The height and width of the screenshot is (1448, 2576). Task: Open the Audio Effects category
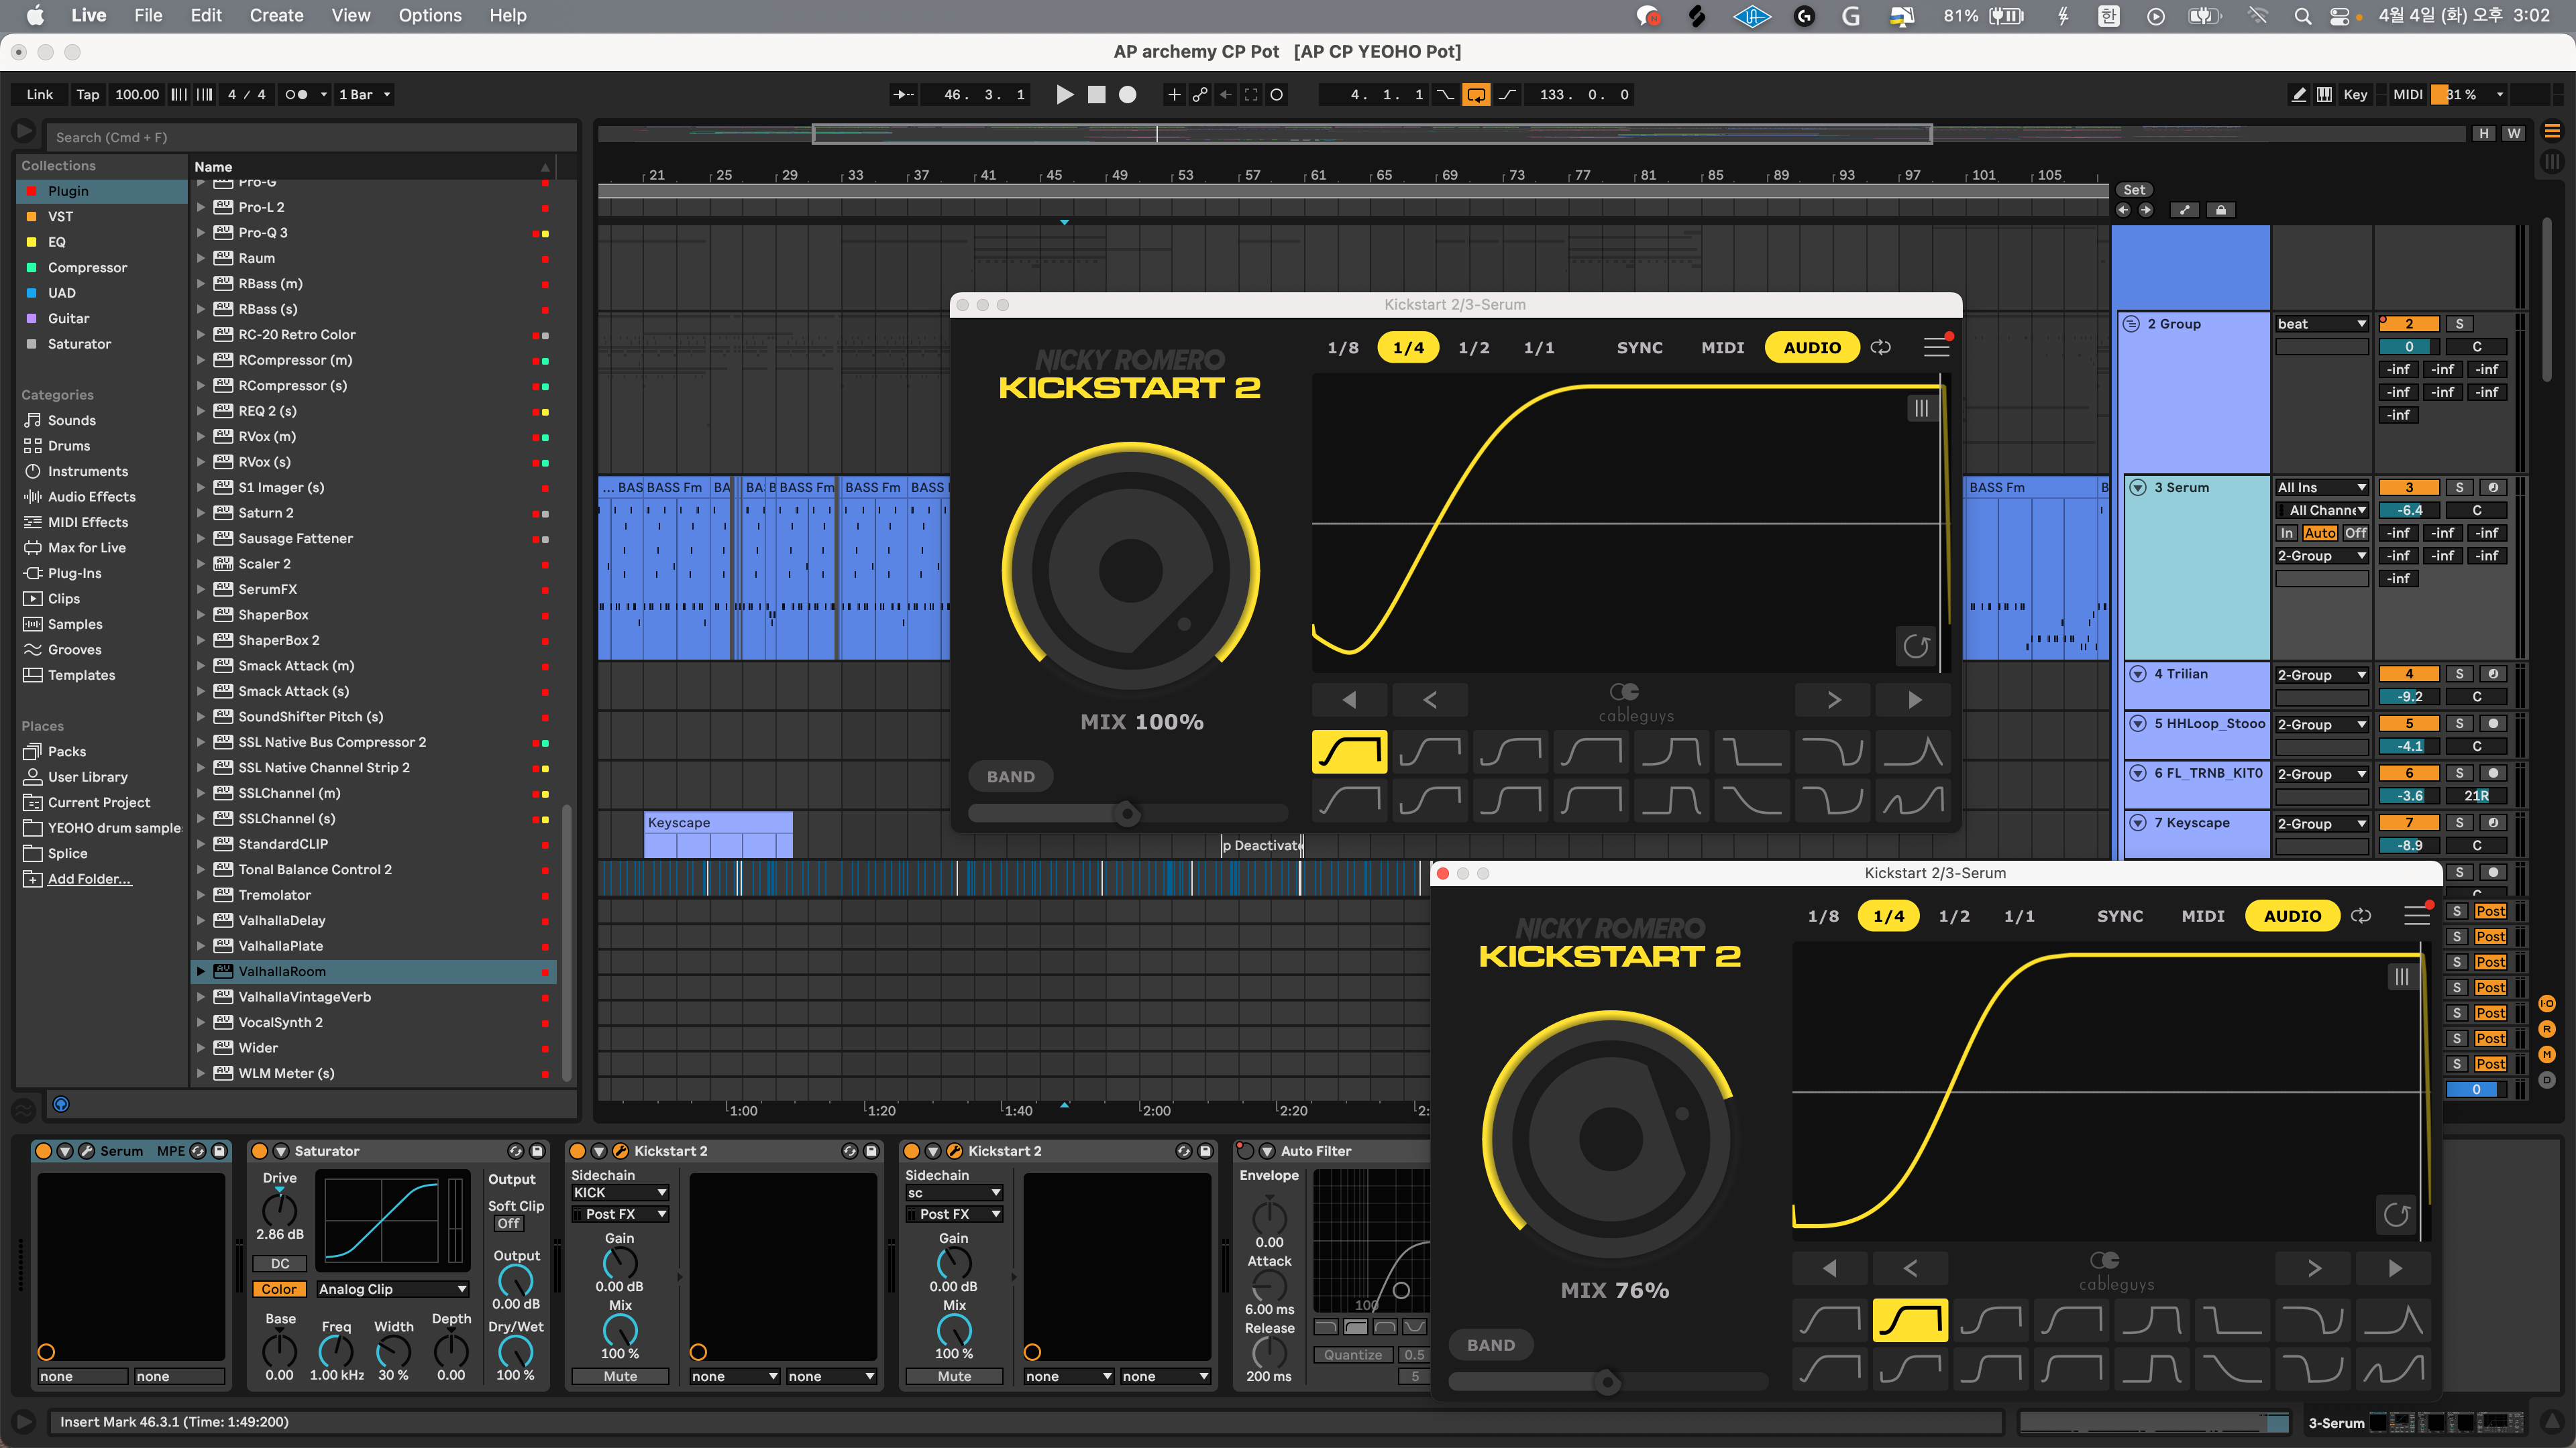[91, 497]
